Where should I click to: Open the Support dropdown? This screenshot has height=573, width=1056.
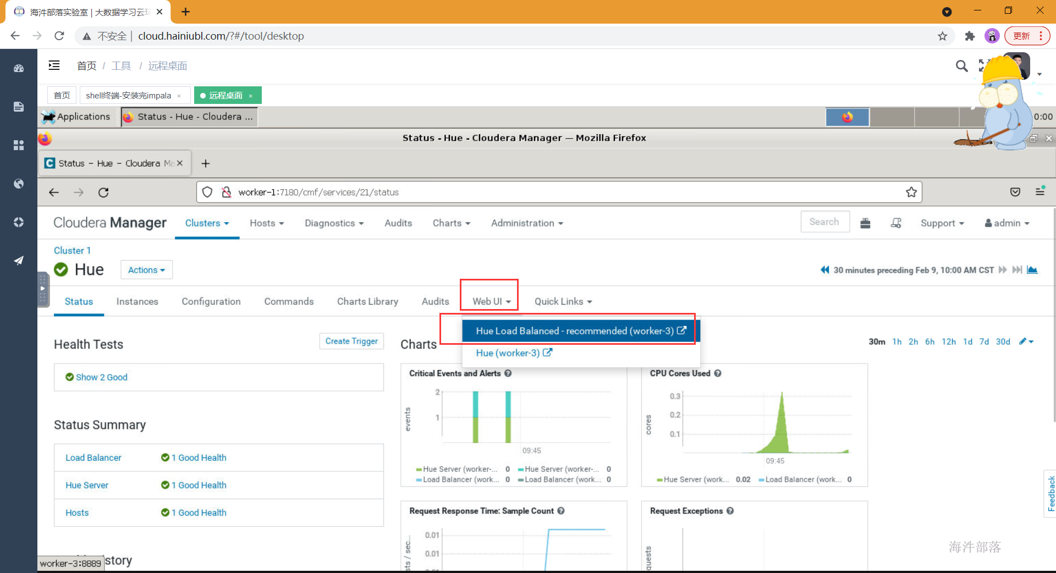pyautogui.click(x=942, y=223)
